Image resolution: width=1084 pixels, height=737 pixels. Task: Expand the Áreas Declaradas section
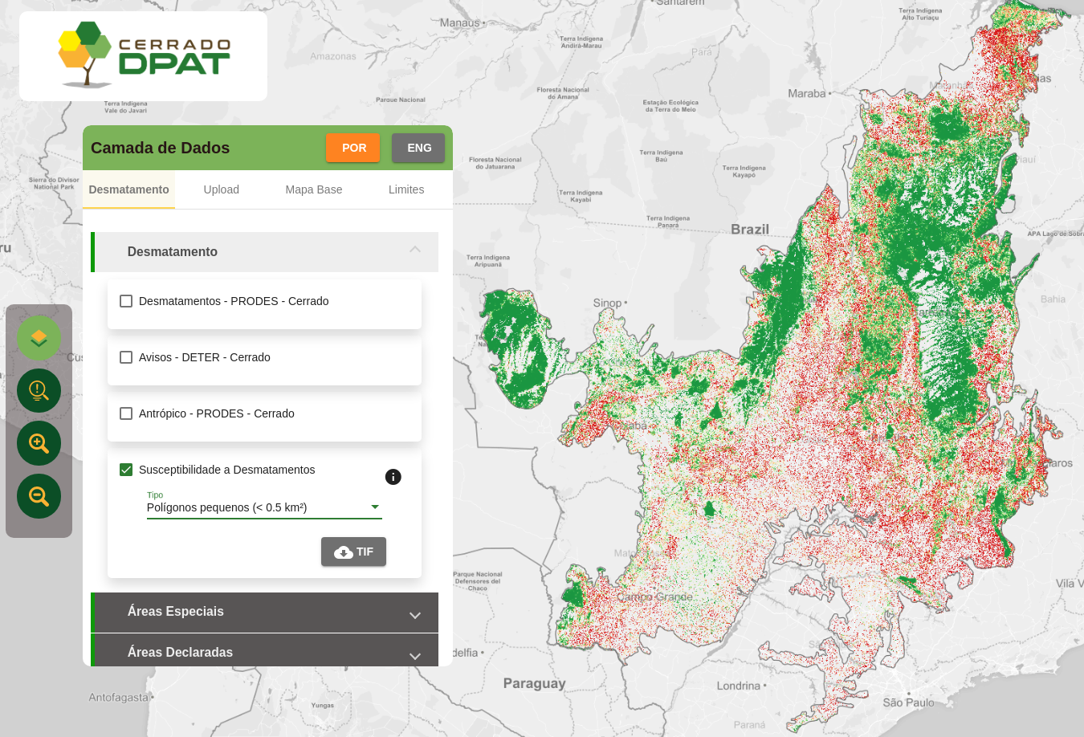tap(265, 651)
